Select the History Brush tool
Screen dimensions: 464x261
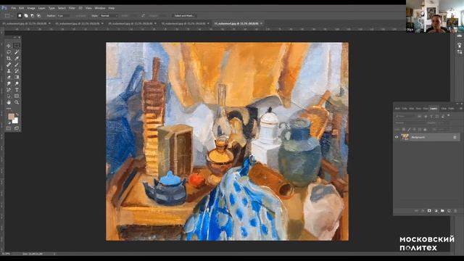[x=17, y=71]
